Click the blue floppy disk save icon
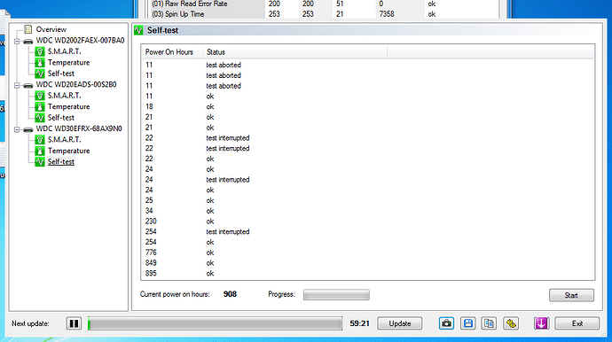 click(x=467, y=323)
